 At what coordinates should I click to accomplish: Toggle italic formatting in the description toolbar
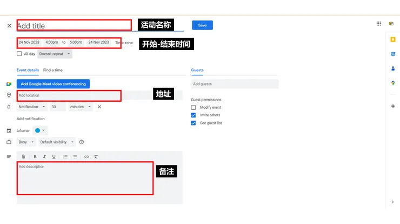pyautogui.click(x=44, y=157)
